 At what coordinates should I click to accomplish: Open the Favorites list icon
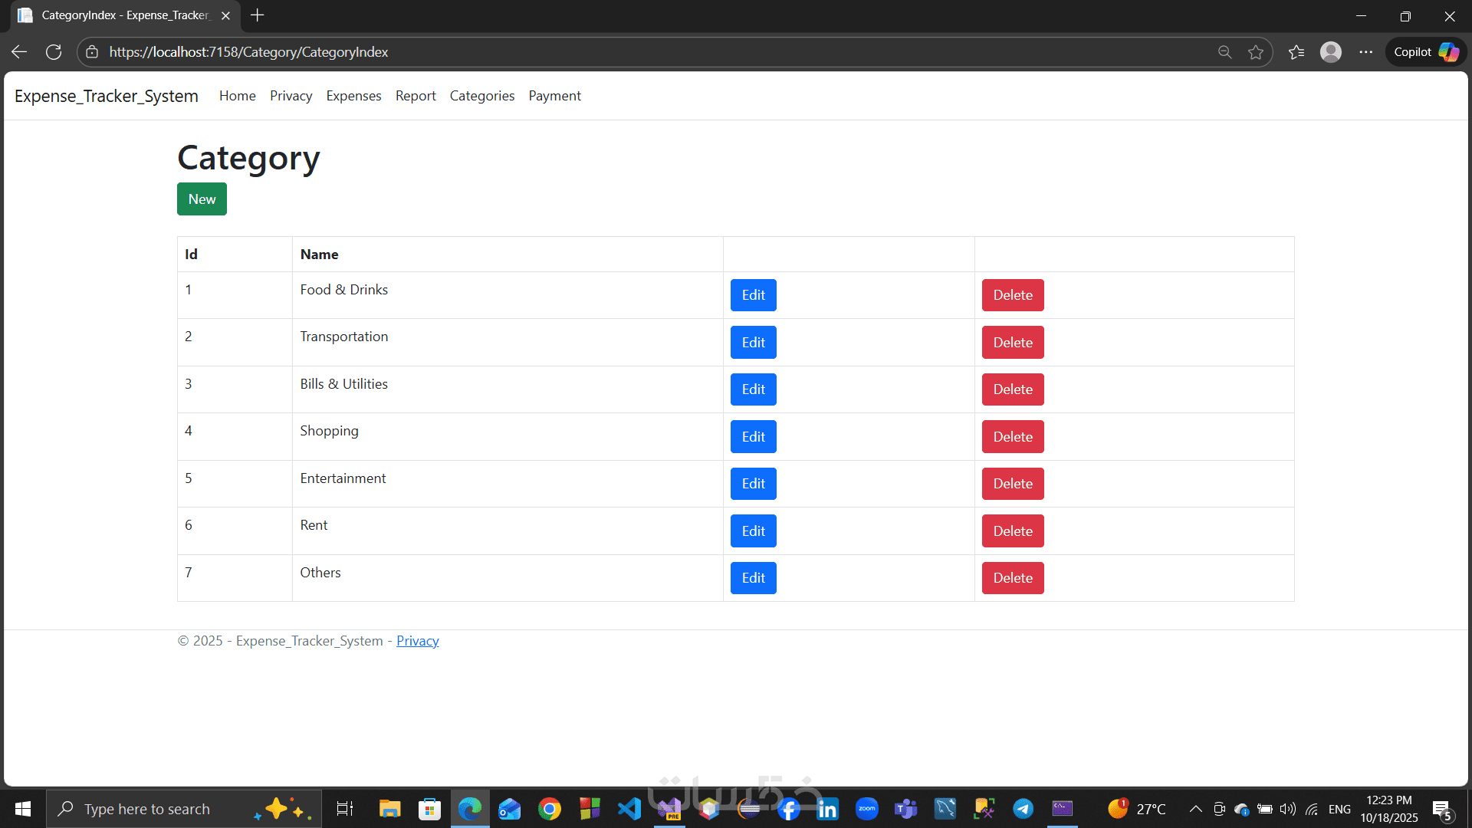pos(1296,52)
